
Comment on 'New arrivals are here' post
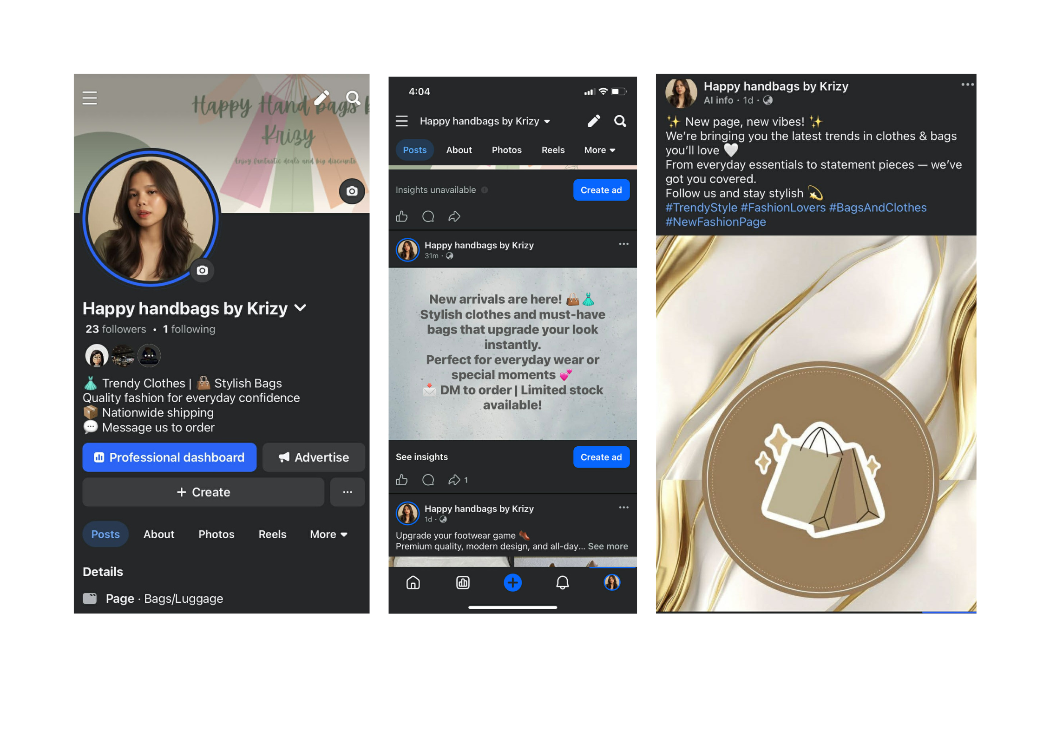[428, 480]
